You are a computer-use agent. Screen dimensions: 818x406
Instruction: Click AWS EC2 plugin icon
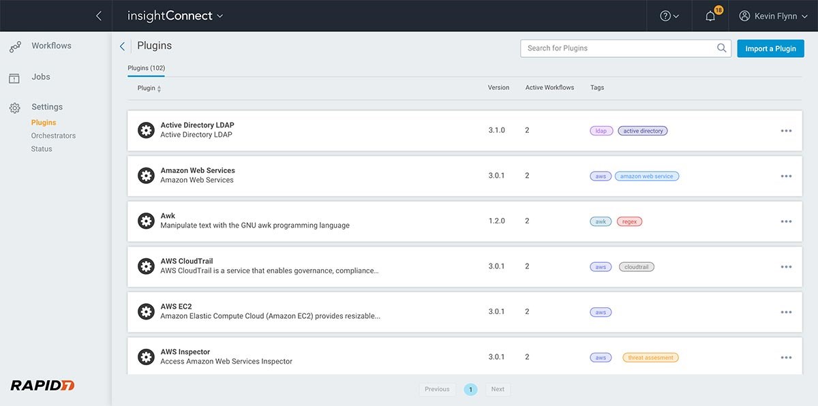point(146,311)
